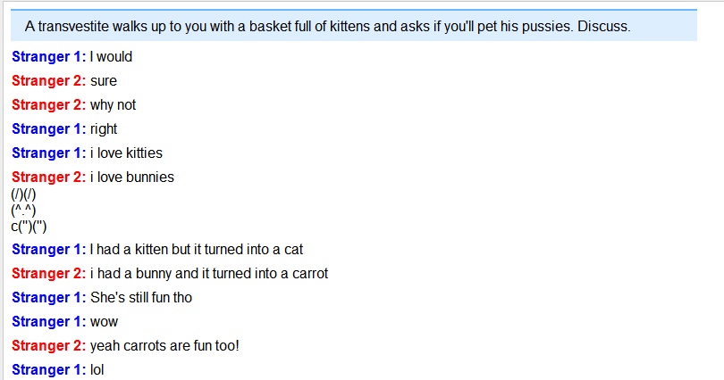This screenshot has height=380, width=724.
Task: Click the first red 'Stranger 2:' label
Action: pos(49,80)
